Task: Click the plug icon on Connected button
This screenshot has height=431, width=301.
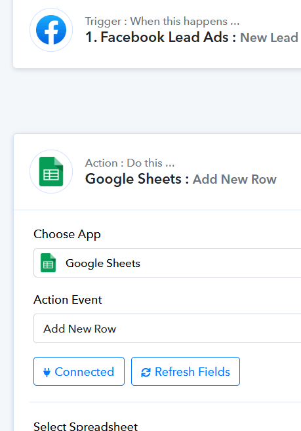Action: coord(47,372)
